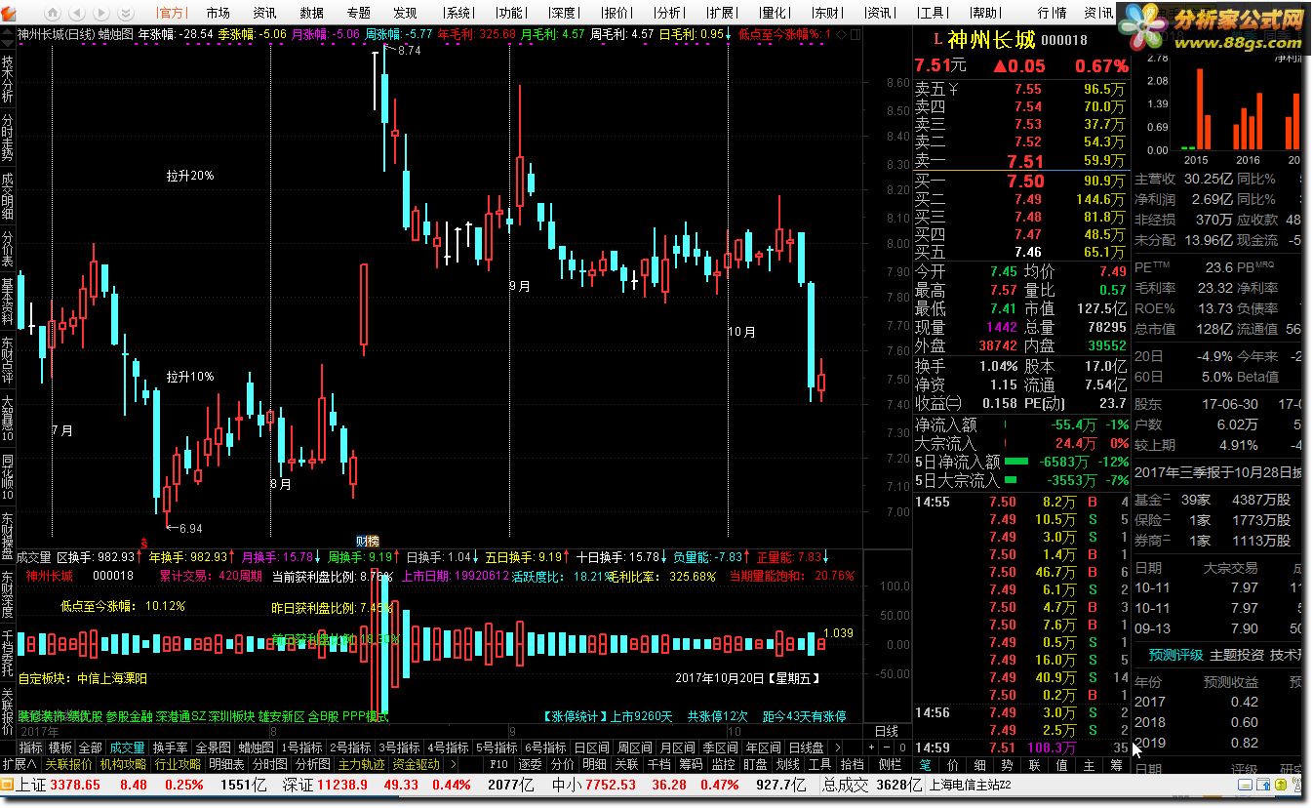The height and width of the screenshot is (808, 1313).
Task: Click the message window status bar icon
Action: click(1245, 785)
